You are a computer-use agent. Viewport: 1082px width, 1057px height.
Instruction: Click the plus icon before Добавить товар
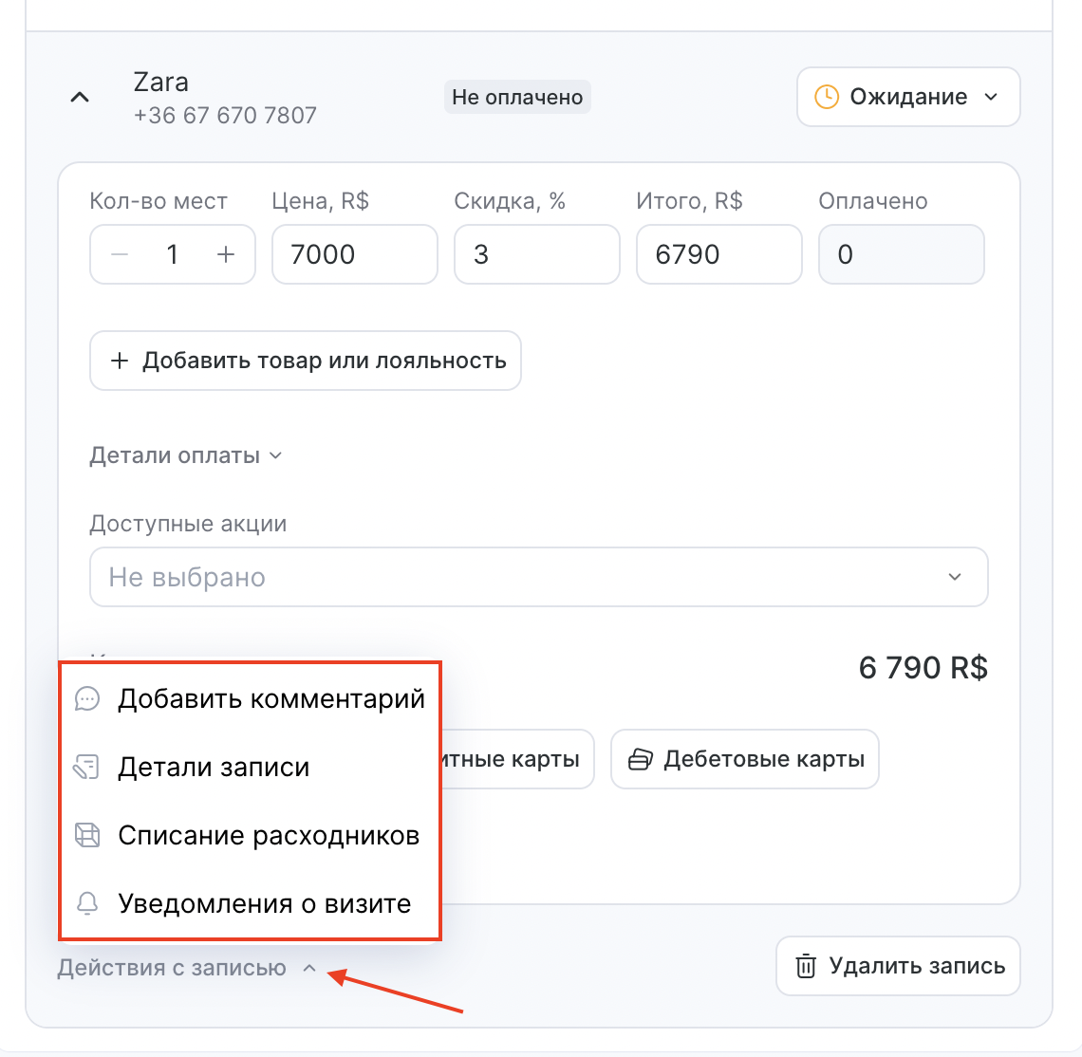click(x=120, y=361)
